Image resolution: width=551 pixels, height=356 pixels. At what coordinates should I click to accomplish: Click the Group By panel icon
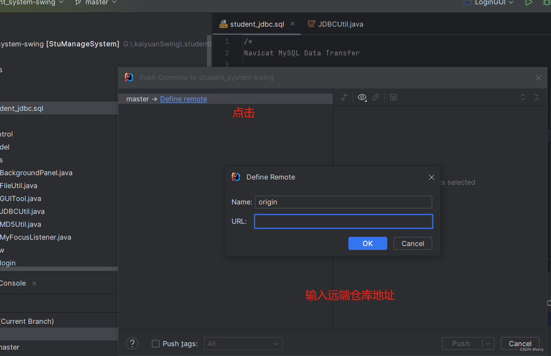tap(393, 97)
